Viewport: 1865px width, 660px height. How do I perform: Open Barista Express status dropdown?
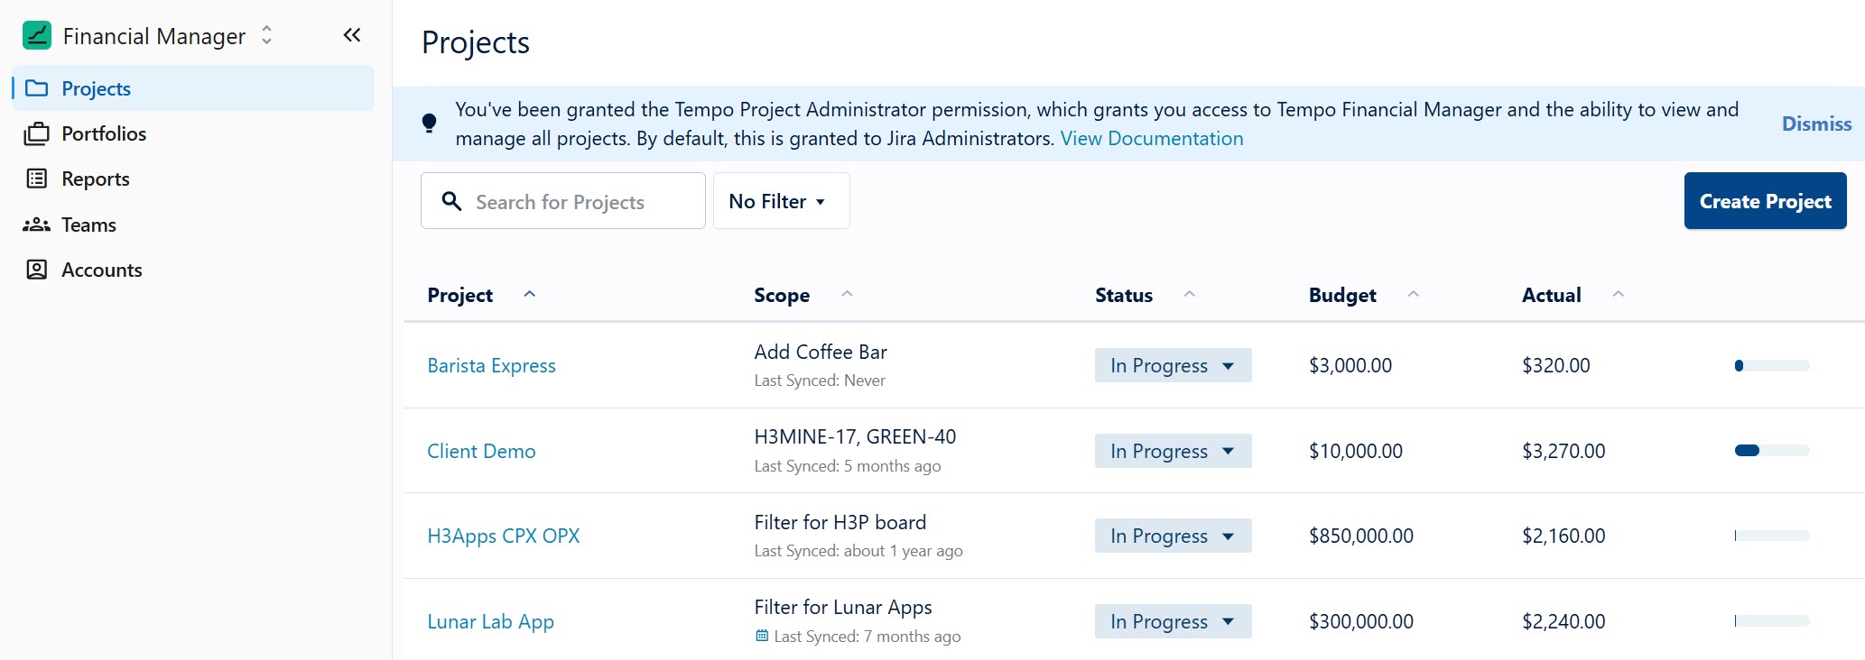(1172, 365)
